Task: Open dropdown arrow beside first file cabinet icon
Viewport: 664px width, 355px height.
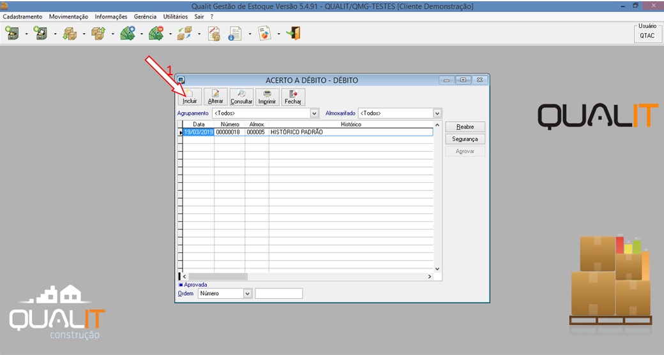Action: tap(26, 34)
